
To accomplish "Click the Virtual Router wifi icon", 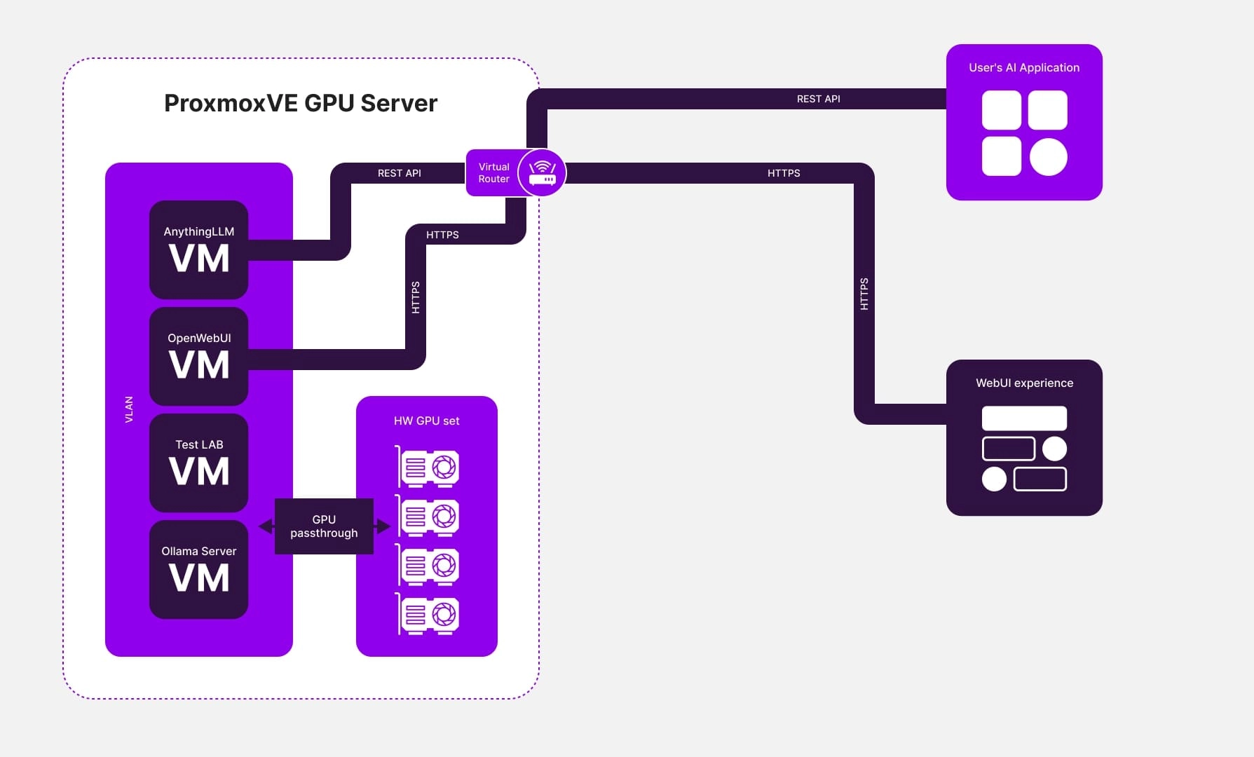I will click(x=542, y=172).
